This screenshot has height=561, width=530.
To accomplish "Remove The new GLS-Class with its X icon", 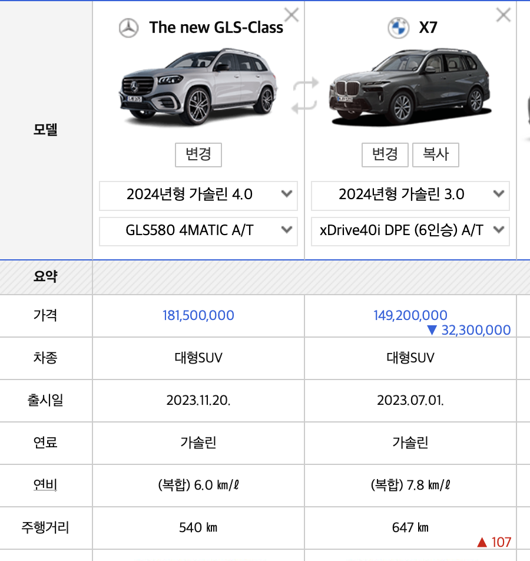I will coord(291,15).
